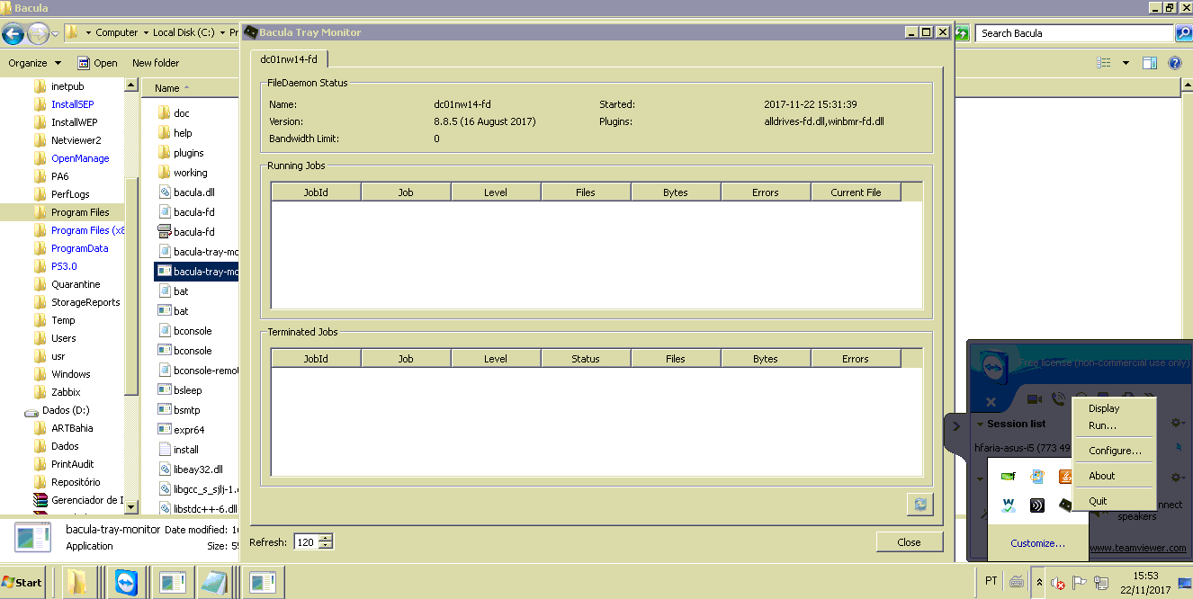The height and width of the screenshot is (599, 1193).
Task: Open the notepad icon on the taskbar
Action: (x=215, y=582)
